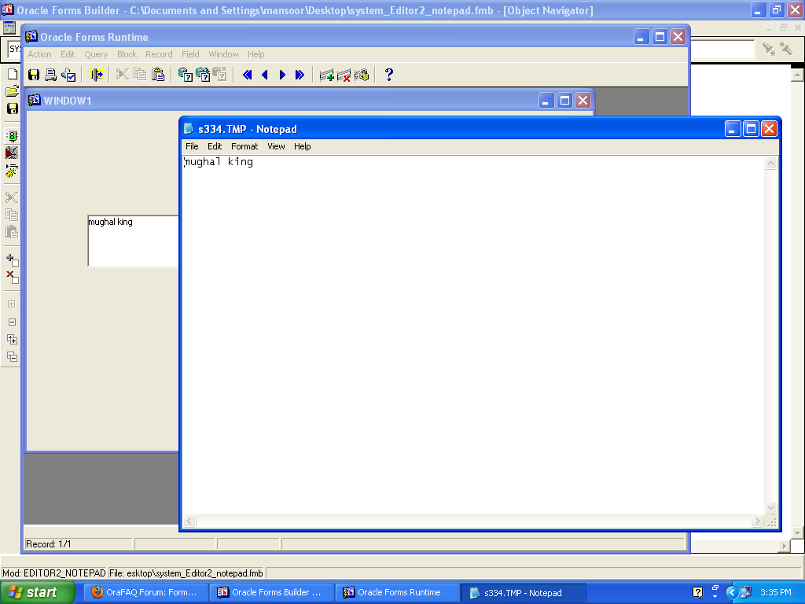Switch to s334.TMP Notepad taskbar button
Viewport: 805px width, 604px height.
524,593
